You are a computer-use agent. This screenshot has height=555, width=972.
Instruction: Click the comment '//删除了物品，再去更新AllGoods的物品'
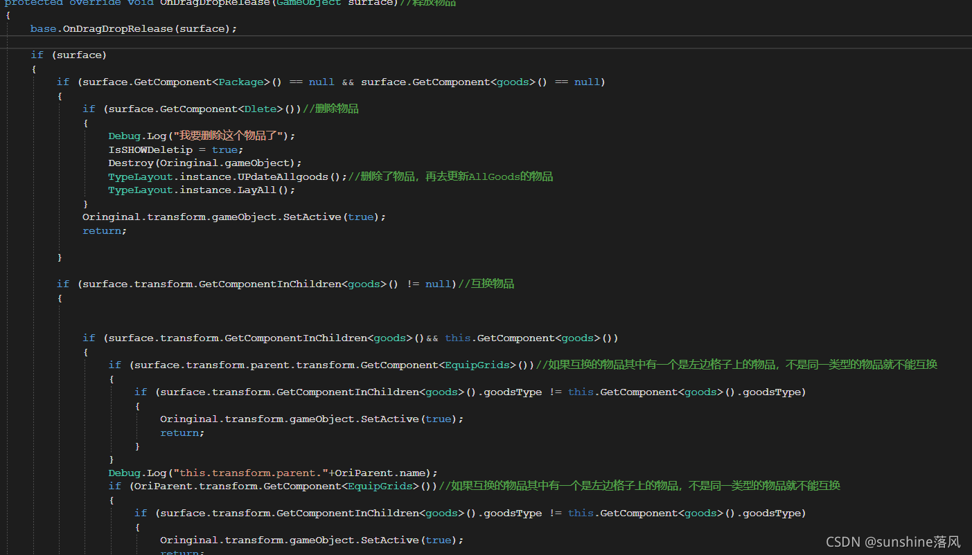pyautogui.click(x=450, y=176)
